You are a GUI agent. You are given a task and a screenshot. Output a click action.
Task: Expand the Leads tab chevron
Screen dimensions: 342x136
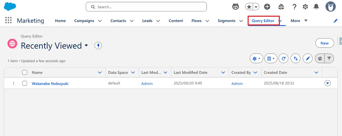click(x=158, y=21)
